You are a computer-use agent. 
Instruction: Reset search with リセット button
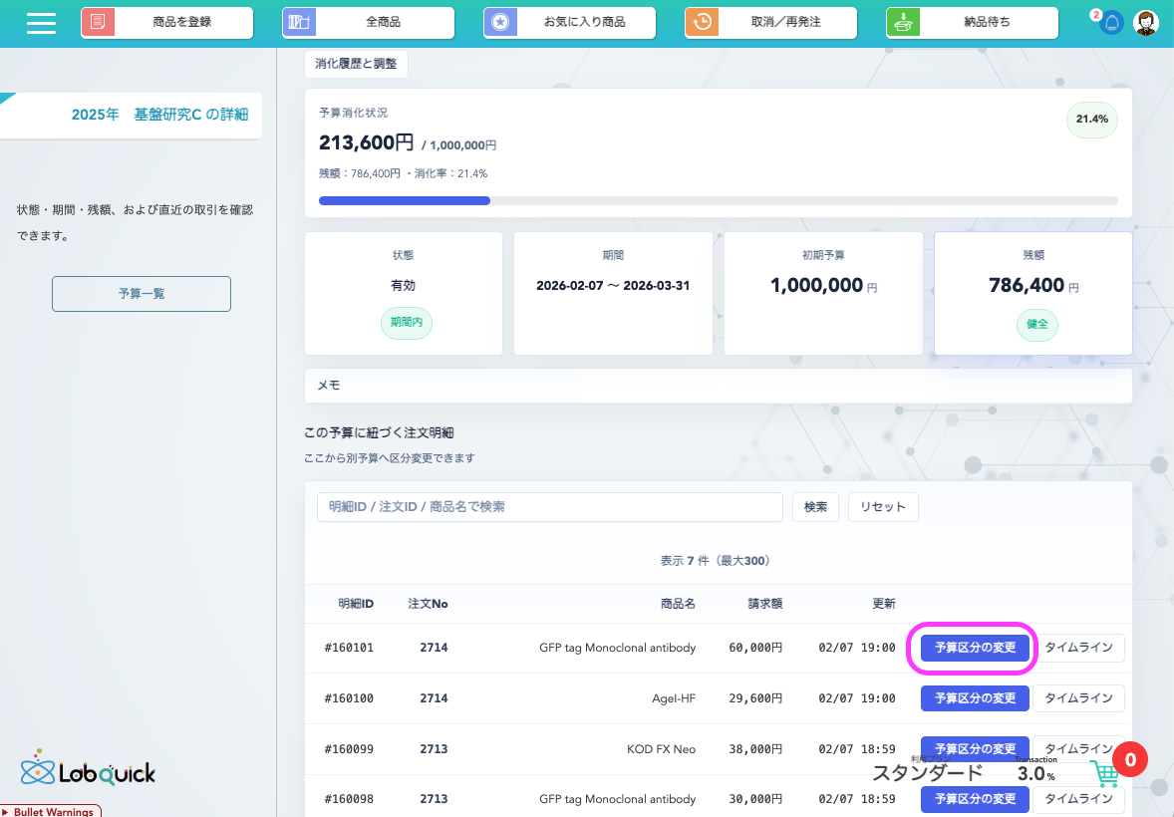pyautogui.click(x=882, y=507)
